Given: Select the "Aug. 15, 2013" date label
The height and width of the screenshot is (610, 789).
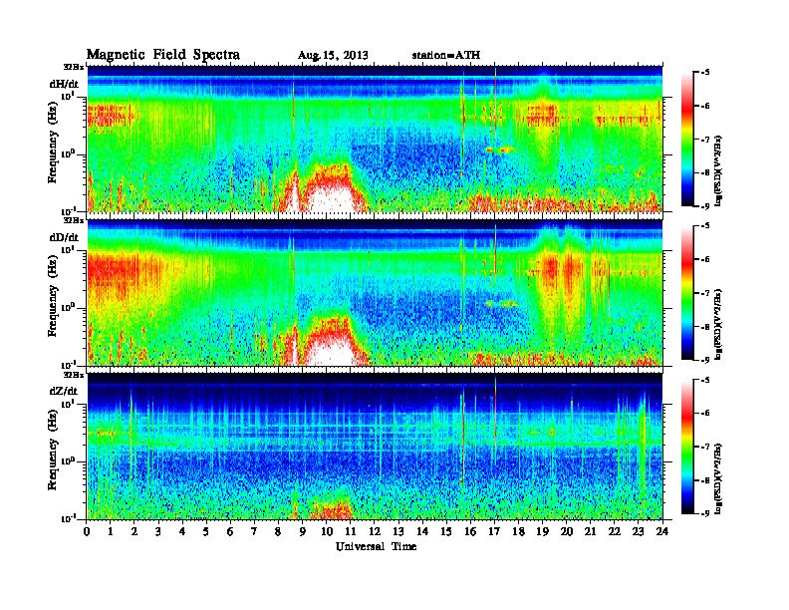Looking at the screenshot, I should (333, 55).
